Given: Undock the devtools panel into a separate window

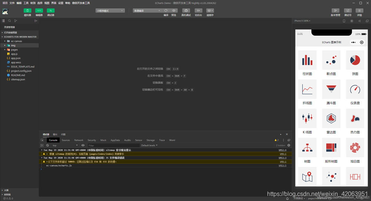Looking at the screenshot, I should [x=289, y=140].
